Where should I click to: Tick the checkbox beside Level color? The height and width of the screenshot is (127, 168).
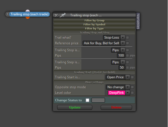pyautogui.click(x=132, y=93)
